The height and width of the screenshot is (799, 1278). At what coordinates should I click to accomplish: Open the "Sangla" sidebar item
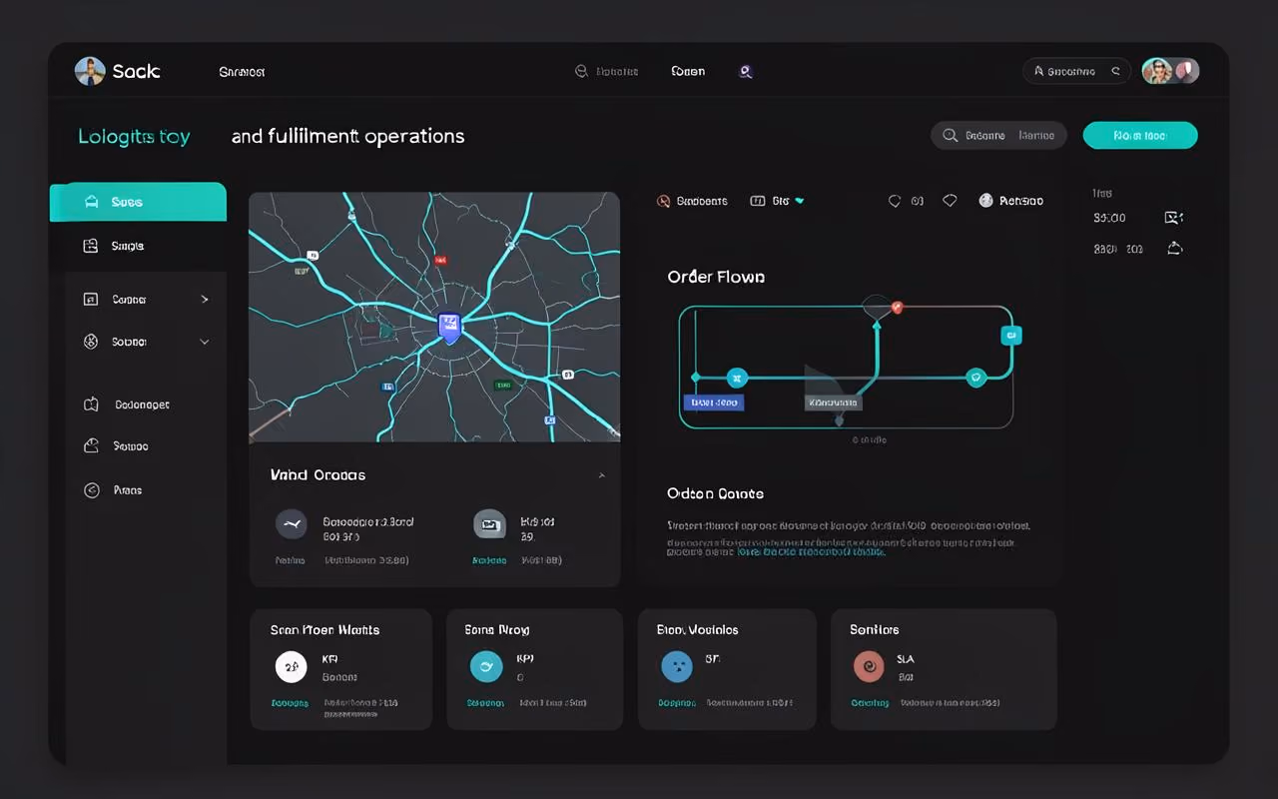coord(138,246)
